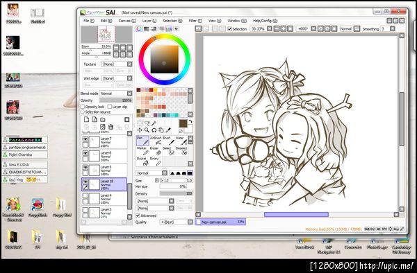Select the Binary pen tool

point(156,161)
